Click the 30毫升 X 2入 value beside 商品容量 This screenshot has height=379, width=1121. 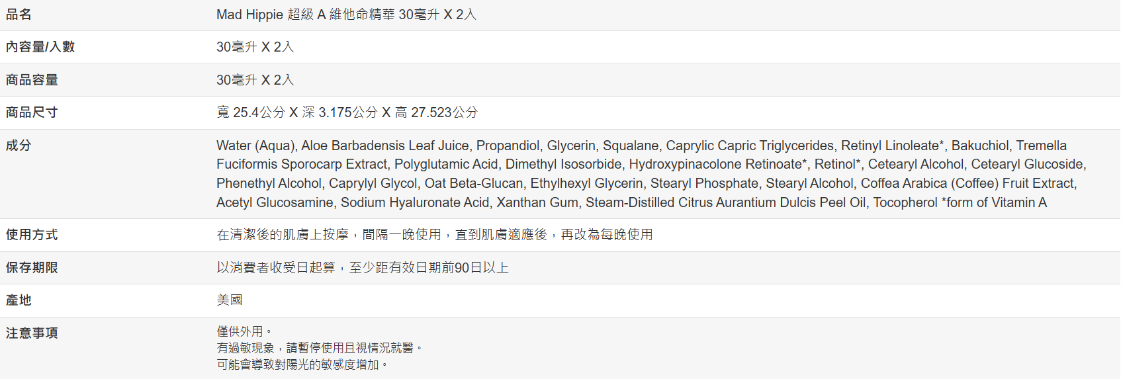click(x=255, y=80)
